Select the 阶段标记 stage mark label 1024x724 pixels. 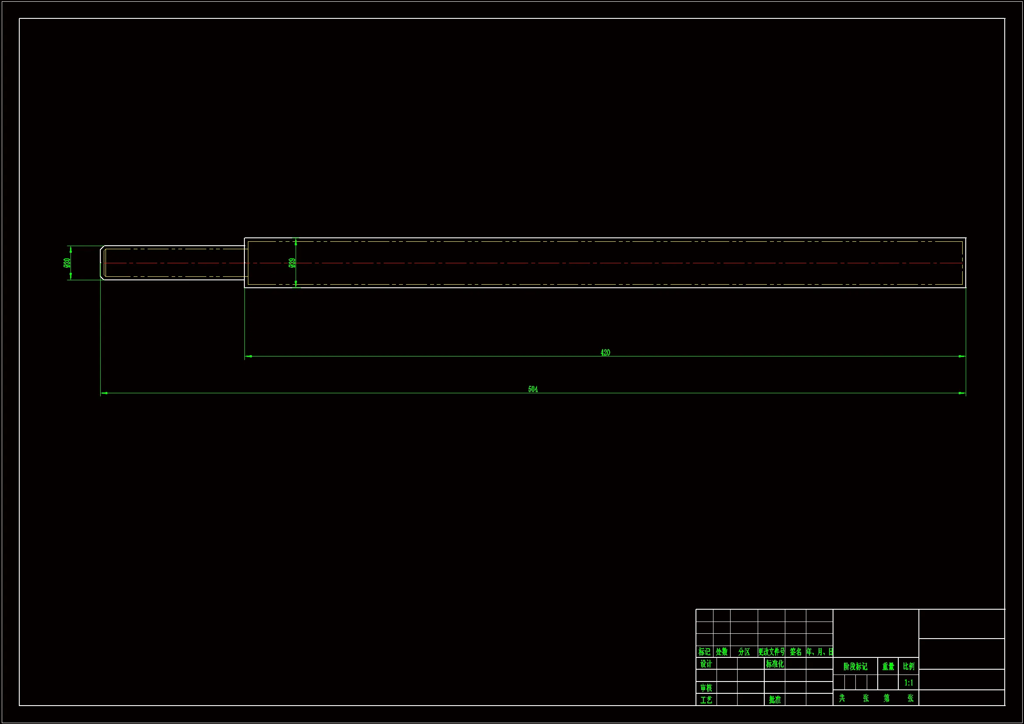[x=855, y=667]
